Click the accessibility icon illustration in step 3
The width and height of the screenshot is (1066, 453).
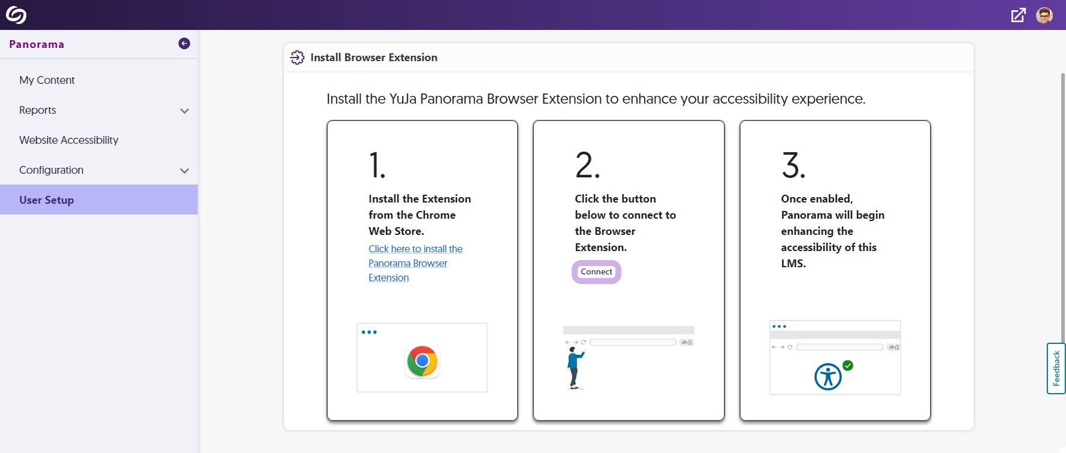828,377
